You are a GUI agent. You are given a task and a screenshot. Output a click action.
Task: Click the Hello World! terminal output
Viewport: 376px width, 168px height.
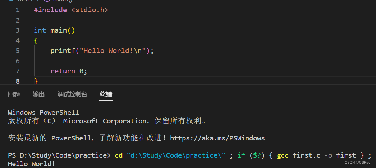pos(31,164)
